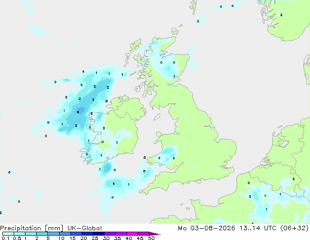Click the '10' legend scale value

(61, 238)
